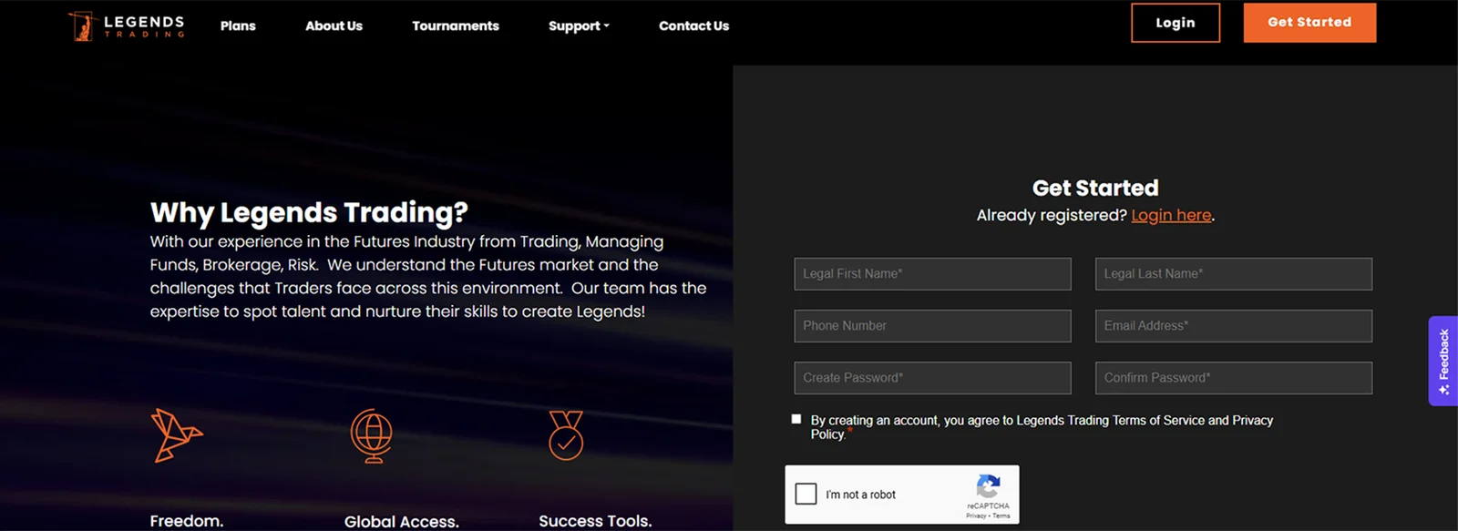1458x531 pixels.
Task: Tick the I'm not a robot checkbox
Action: pos(806,494)
